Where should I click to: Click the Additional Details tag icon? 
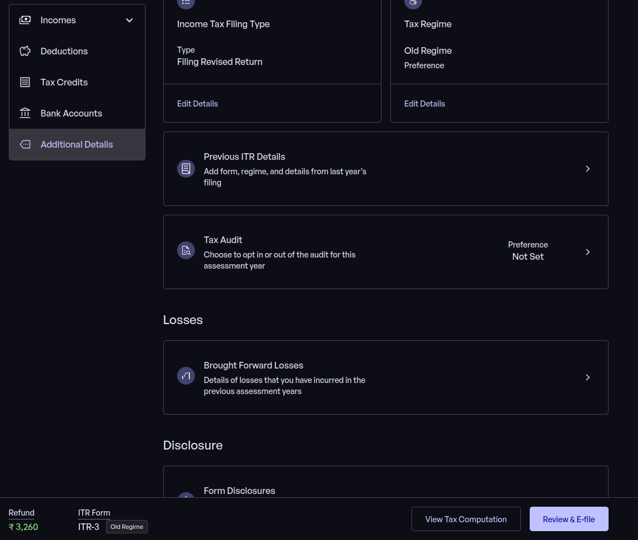[x=25, y=144]
